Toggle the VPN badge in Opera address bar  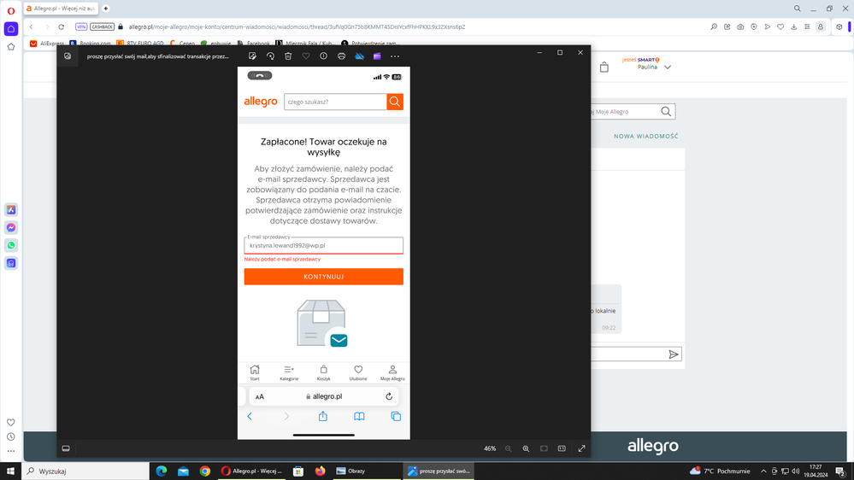(81, 26)
